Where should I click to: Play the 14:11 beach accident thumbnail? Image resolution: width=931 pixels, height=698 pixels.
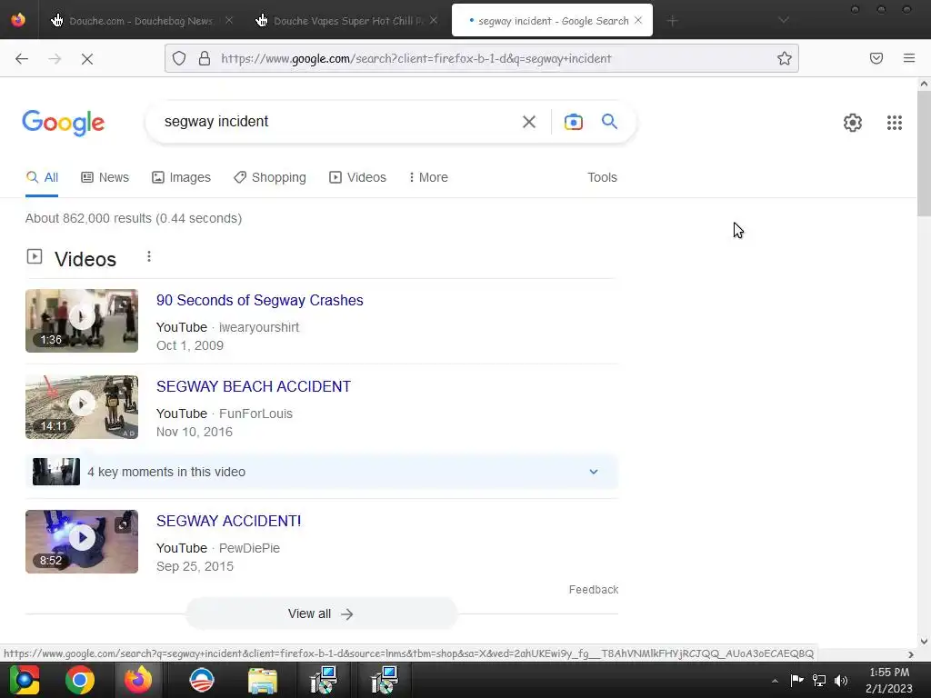(x=82, y=407)
